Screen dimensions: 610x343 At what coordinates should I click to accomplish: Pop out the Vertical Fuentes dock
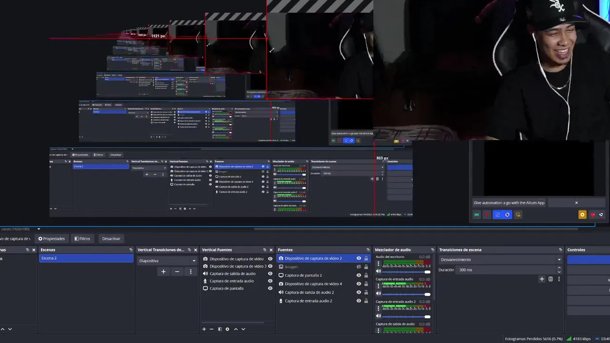(x=264, y=250)
